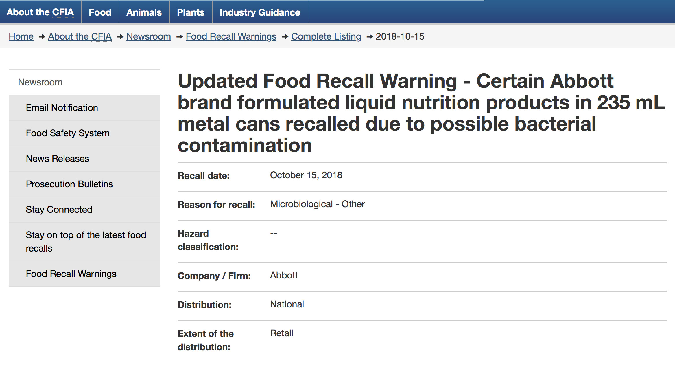Open News Releases sidebar item
The image size is (675, 367).
click(x=84, y=159)
